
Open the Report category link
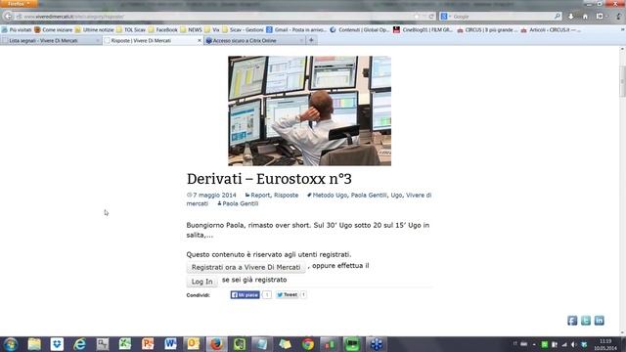(260, 196)
